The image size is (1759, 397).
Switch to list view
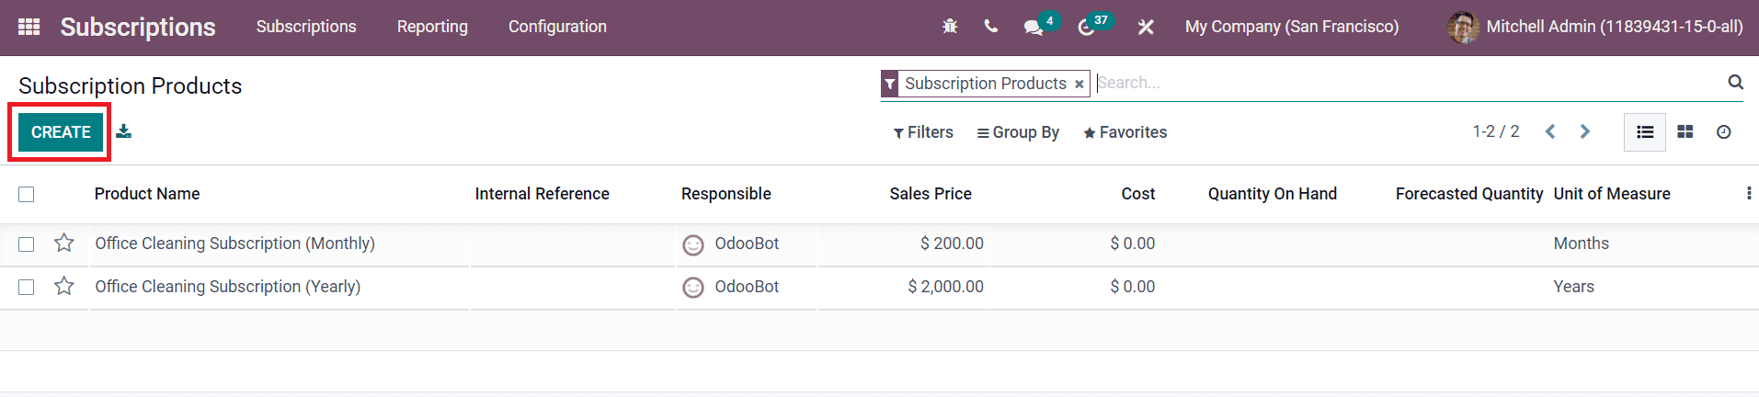click(1645, 132)
